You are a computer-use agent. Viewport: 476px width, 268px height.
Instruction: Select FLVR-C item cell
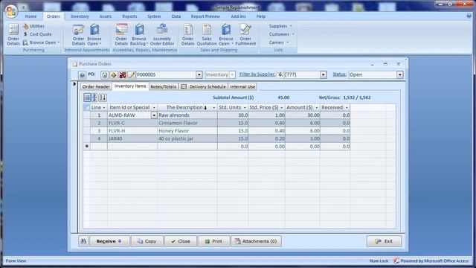click(132, 123)
